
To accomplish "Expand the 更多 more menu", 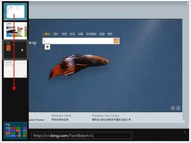I will point(110,34).
